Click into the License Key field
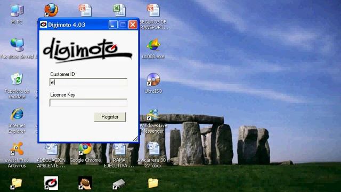 tap(88, 102)
